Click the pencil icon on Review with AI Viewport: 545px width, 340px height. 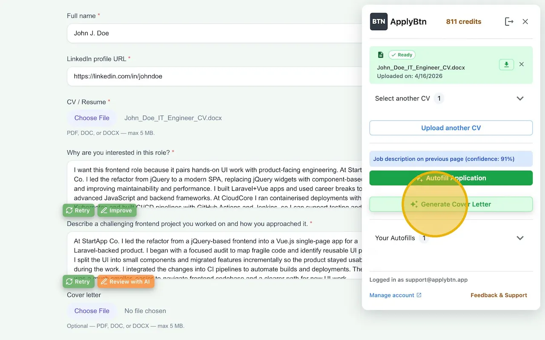(x=104, y=282)
